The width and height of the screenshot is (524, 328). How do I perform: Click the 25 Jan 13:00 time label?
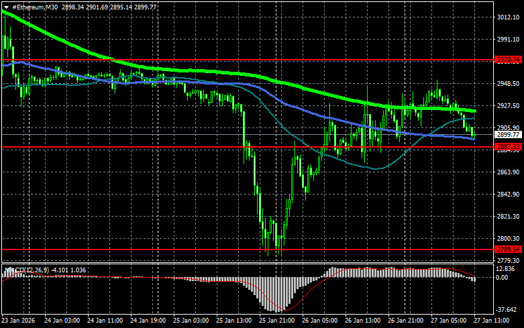point(233,321)
